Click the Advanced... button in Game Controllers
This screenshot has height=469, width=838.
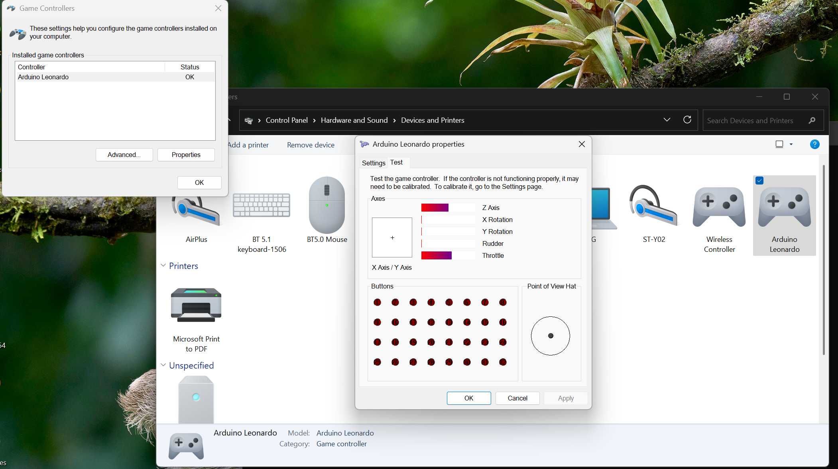[x=124, y=155]
